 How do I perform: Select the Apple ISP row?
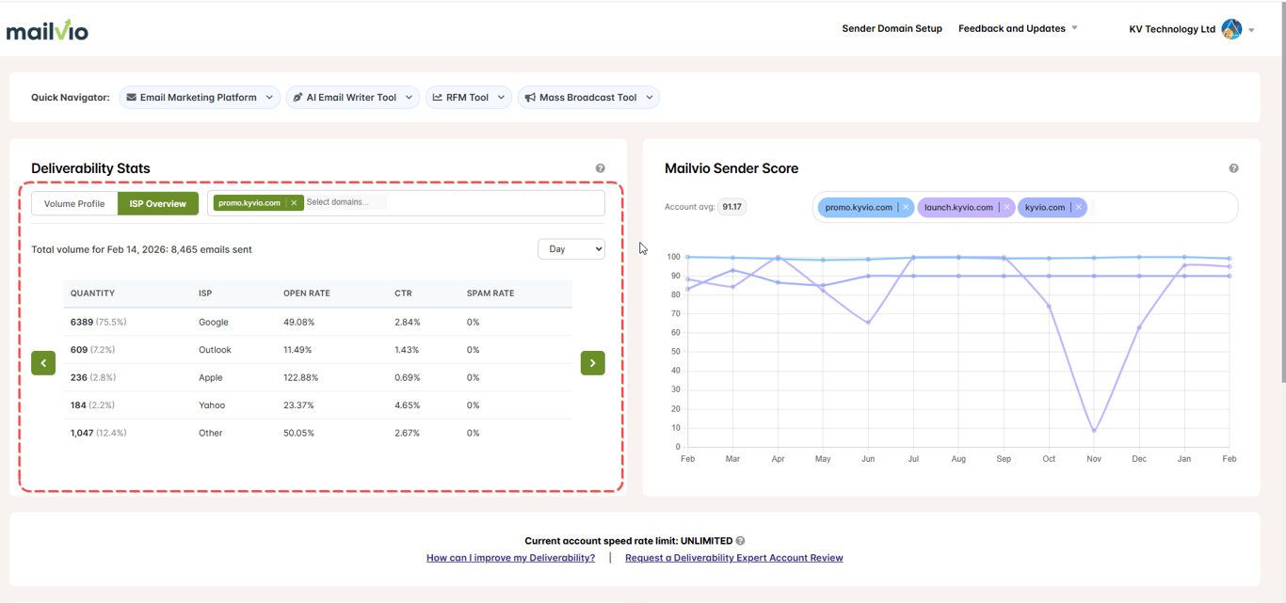point(318,377)
